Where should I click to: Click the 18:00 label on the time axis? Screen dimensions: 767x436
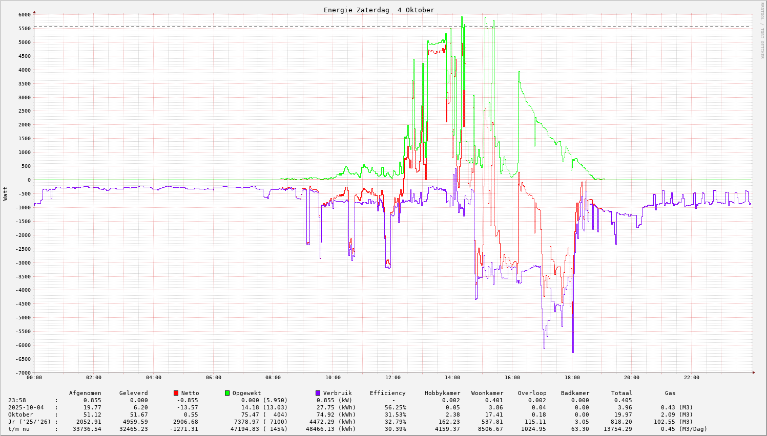coord(572,378)
